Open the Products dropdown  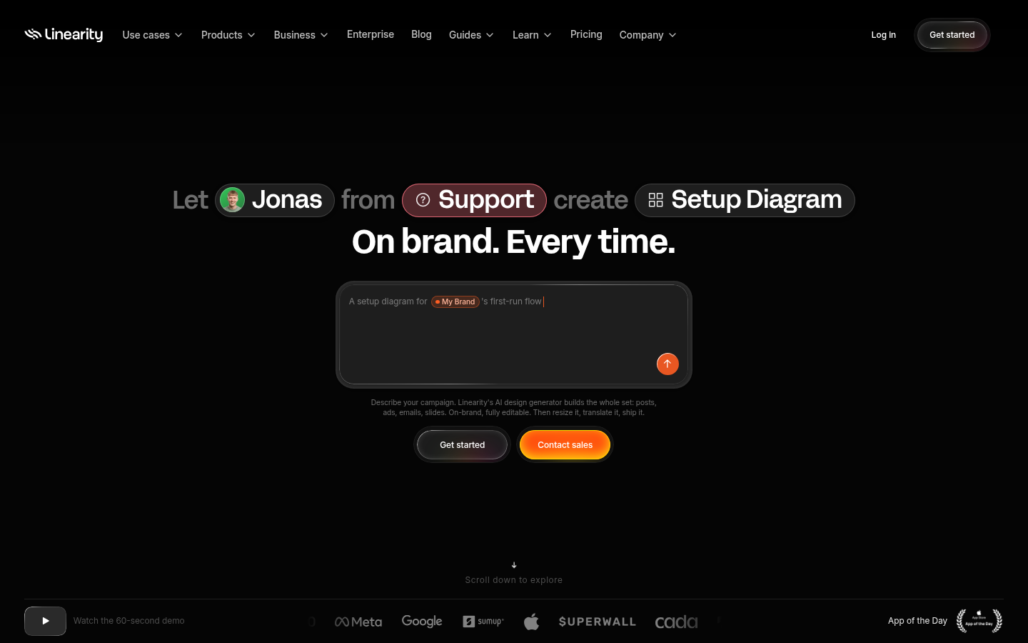228,35
